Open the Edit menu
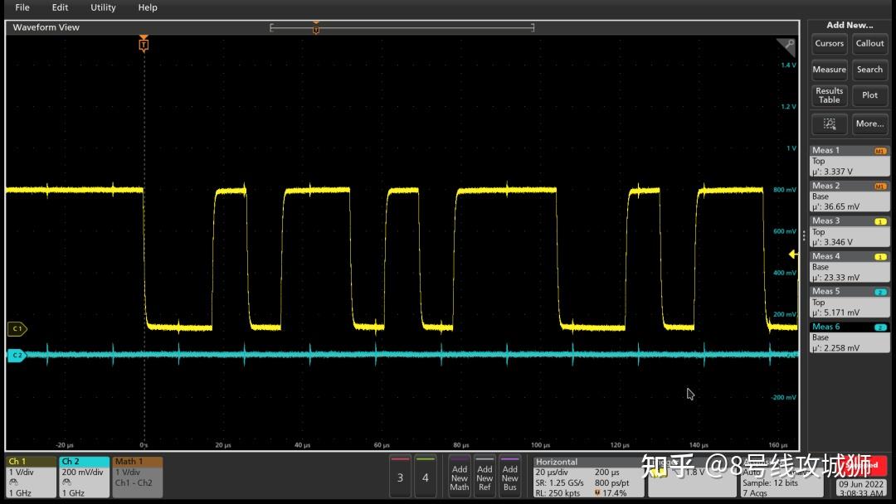Screen dimensions: 896x504 click(60, 7)
